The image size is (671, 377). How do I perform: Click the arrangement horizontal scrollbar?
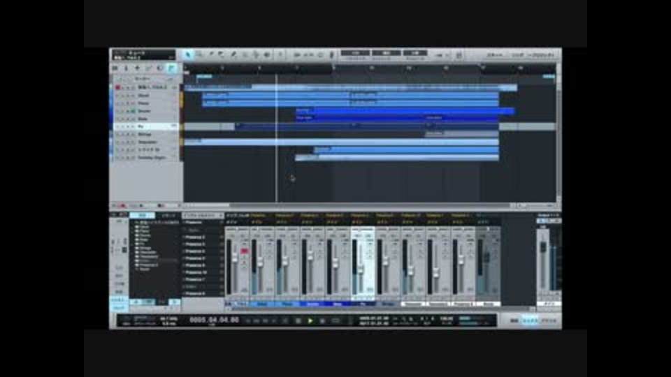(351, 205)
